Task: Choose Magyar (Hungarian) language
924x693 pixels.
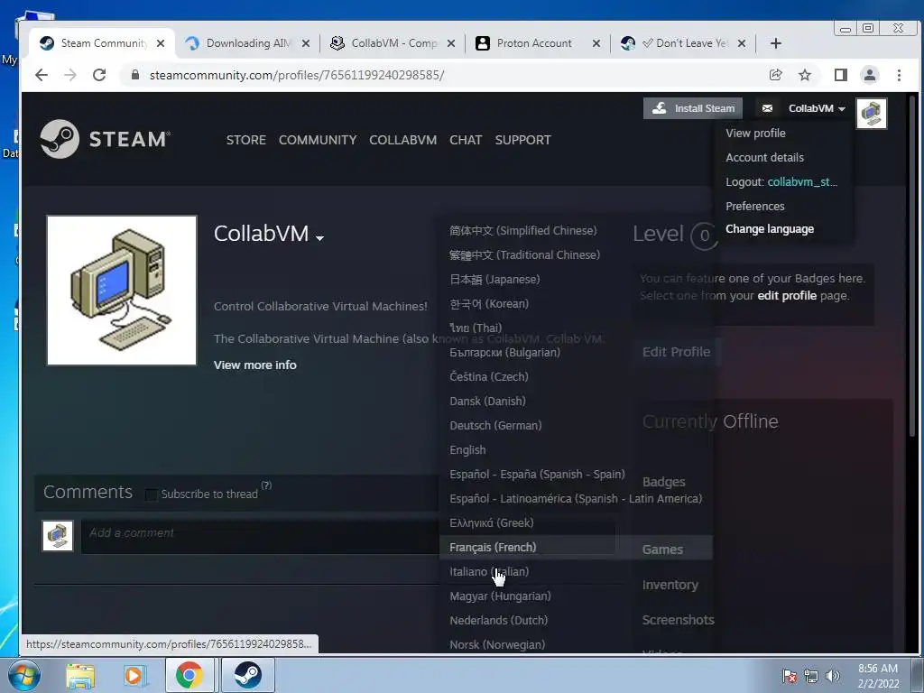Action: [x=500, y=596]
